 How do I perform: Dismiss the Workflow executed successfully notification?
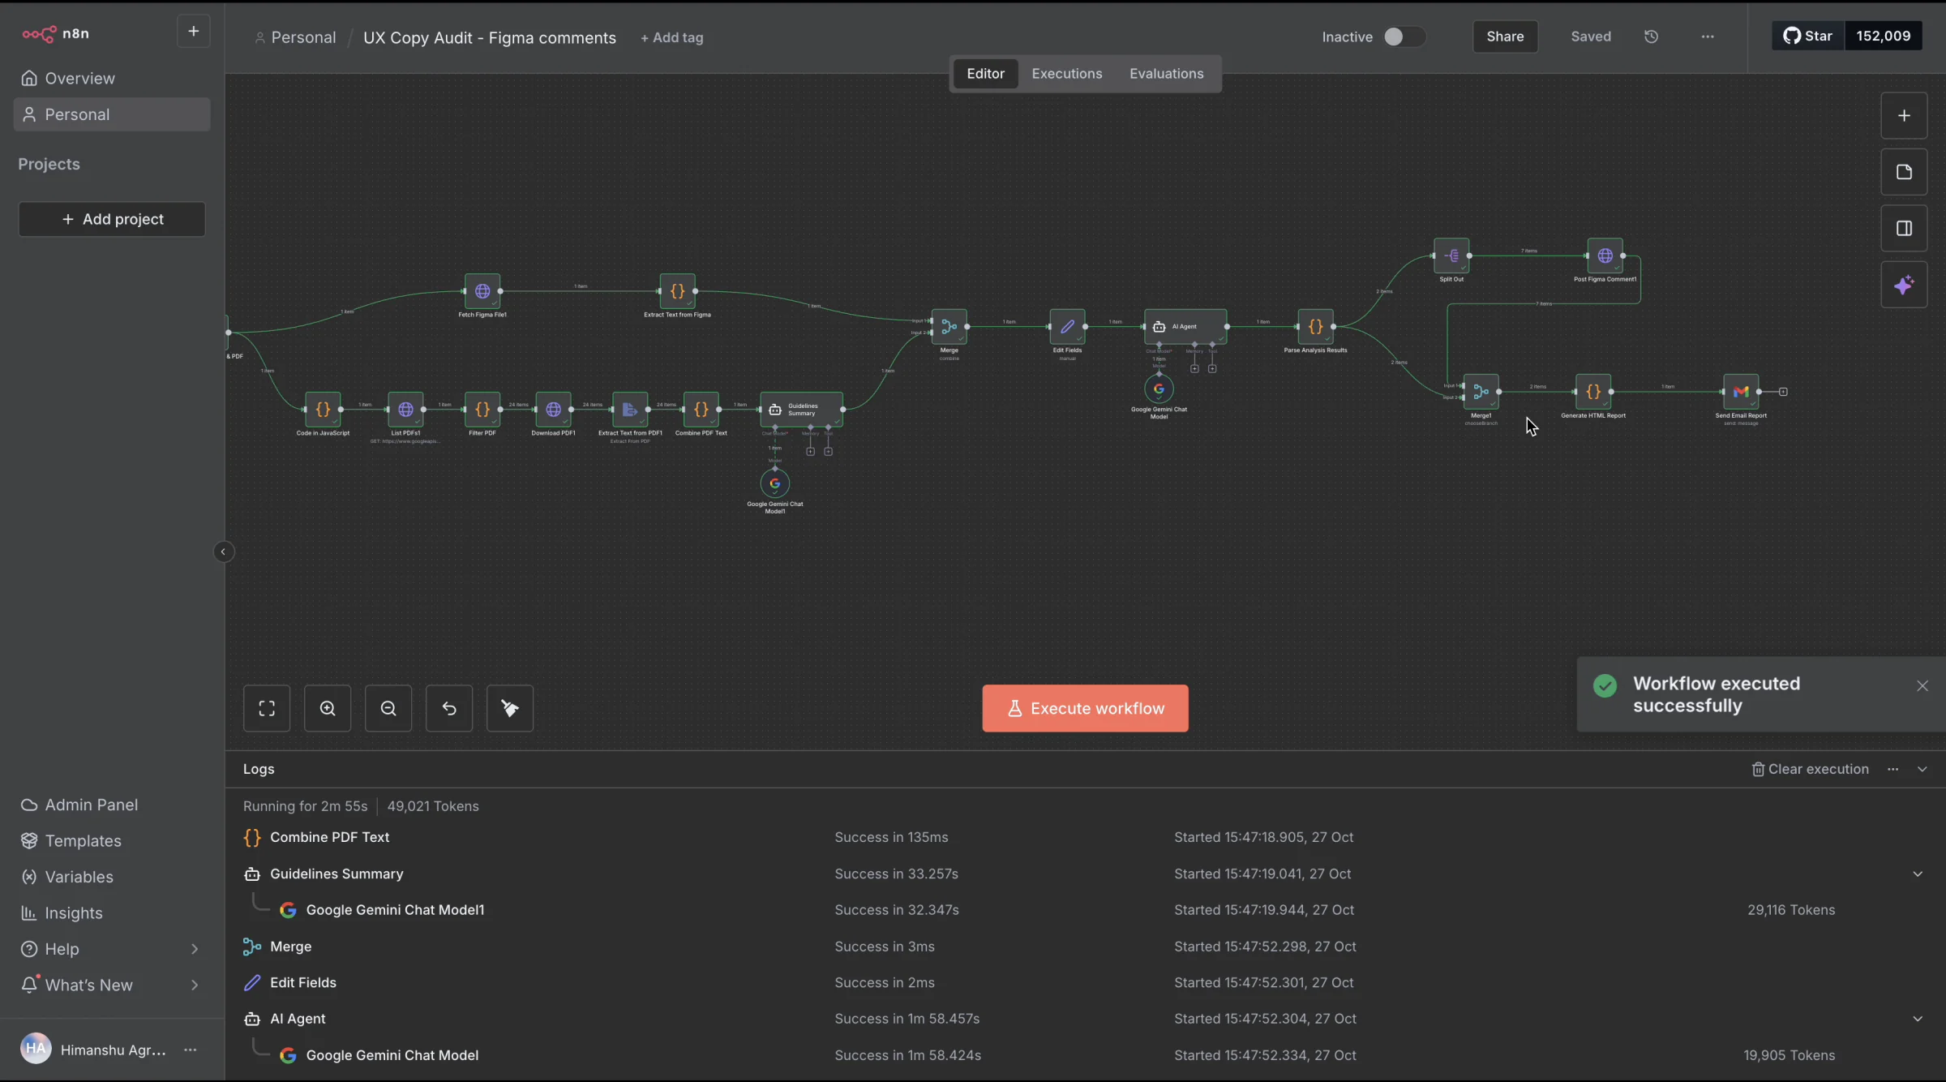tap(1922, 686)
